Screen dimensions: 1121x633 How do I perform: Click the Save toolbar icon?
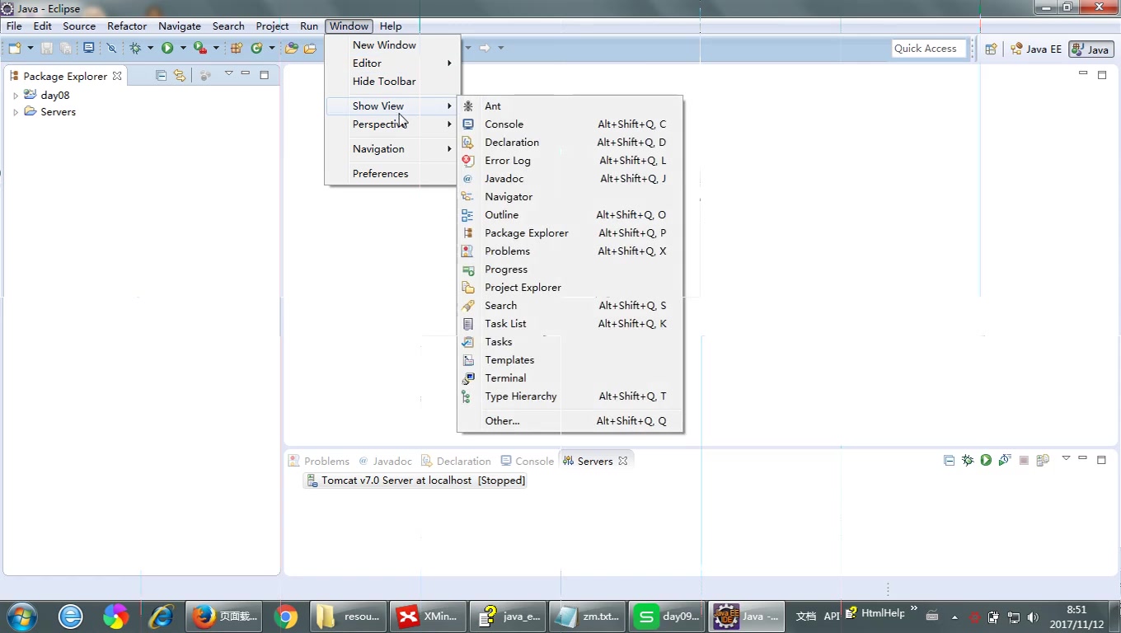47,49
